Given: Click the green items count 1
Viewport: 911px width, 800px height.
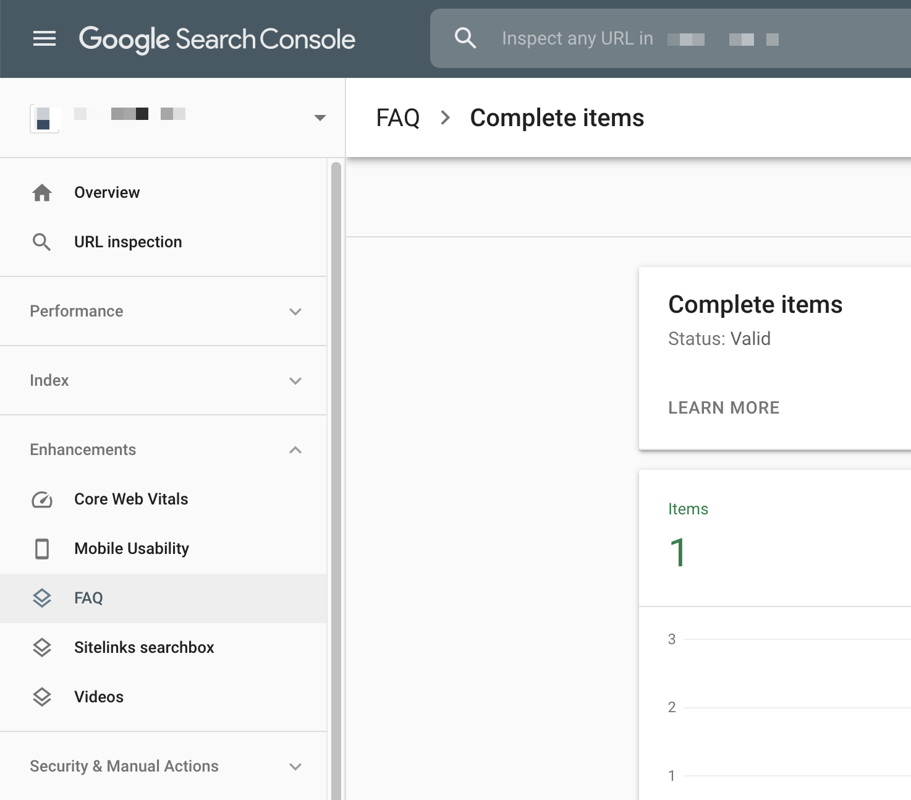Looking at the screenshot, I should [678, 552].
